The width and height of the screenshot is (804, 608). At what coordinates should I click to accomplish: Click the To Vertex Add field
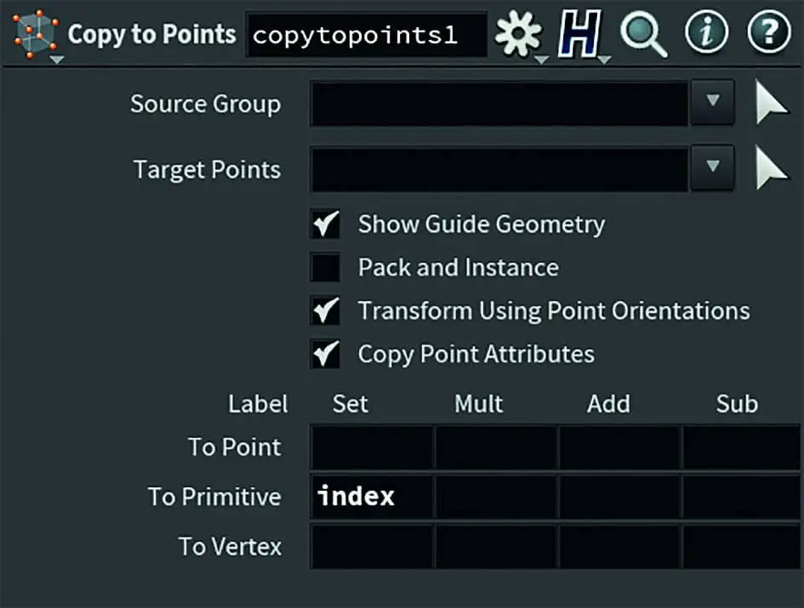pos(619,546)
